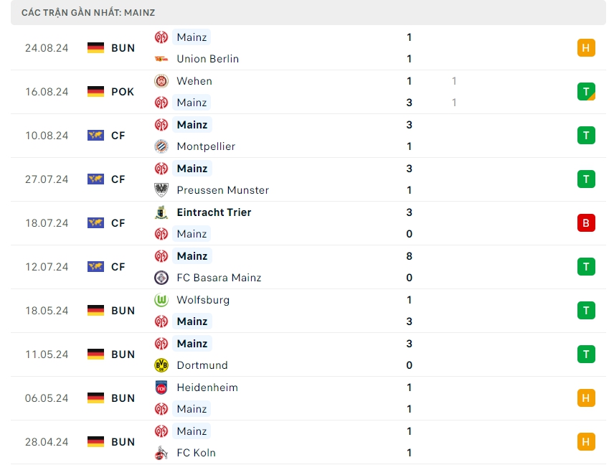Click the Eintracht Trier crest icon
Screen dimensions: 614x465
pyautogui.click(x=161, y=212)
